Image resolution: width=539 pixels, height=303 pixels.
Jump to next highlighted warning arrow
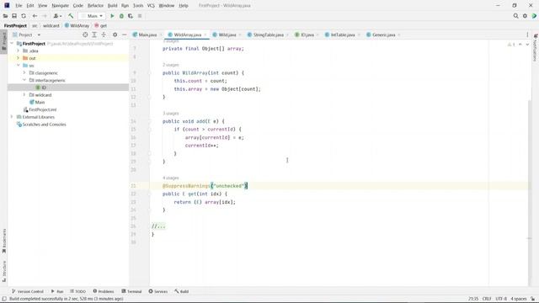[527, 45]
